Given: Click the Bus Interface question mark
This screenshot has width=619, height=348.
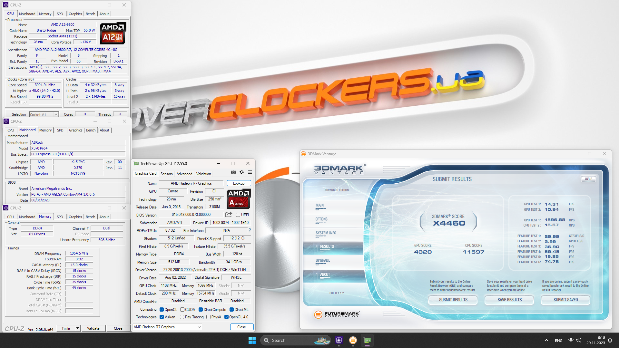Looking at the screenshot, I should point(250,230).
